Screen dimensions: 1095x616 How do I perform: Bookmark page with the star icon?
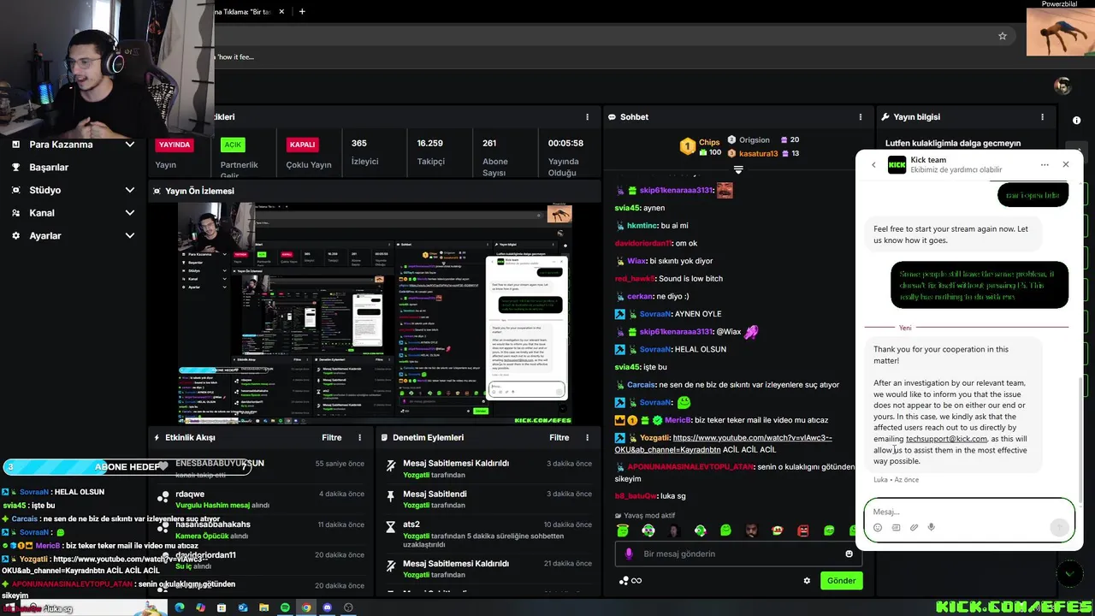point(1003,36)
